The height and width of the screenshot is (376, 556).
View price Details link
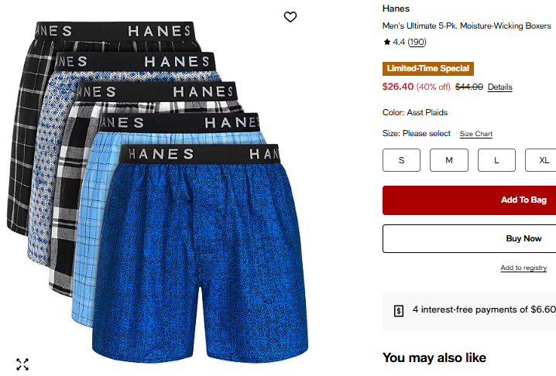(x=500, y=87)
